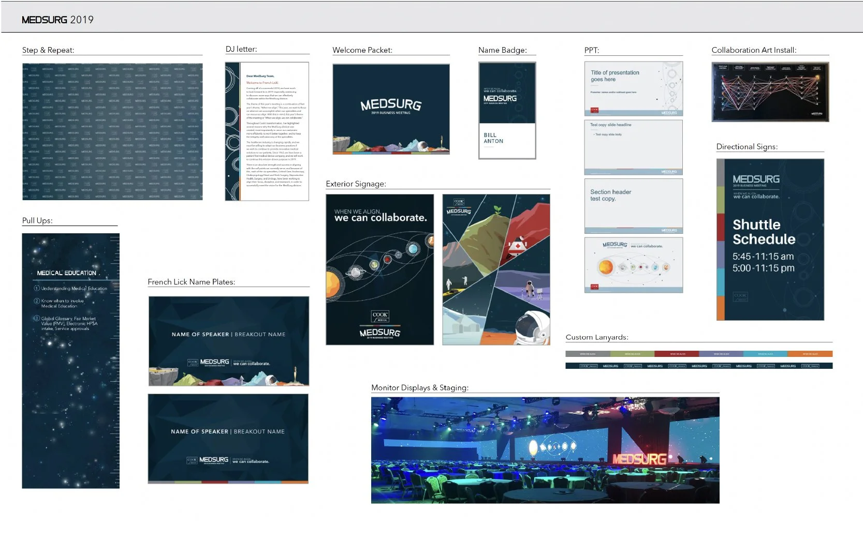This screenshot has width=863, height=539.
Task: Click the 'Collaboration Art Install:' heading
Action: 754,50
